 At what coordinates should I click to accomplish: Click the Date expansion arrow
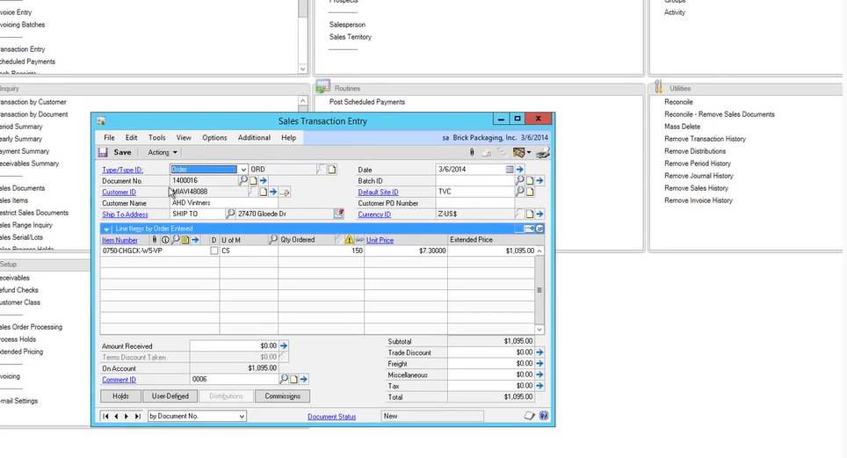pyautogui.click(x=519, y=170)
